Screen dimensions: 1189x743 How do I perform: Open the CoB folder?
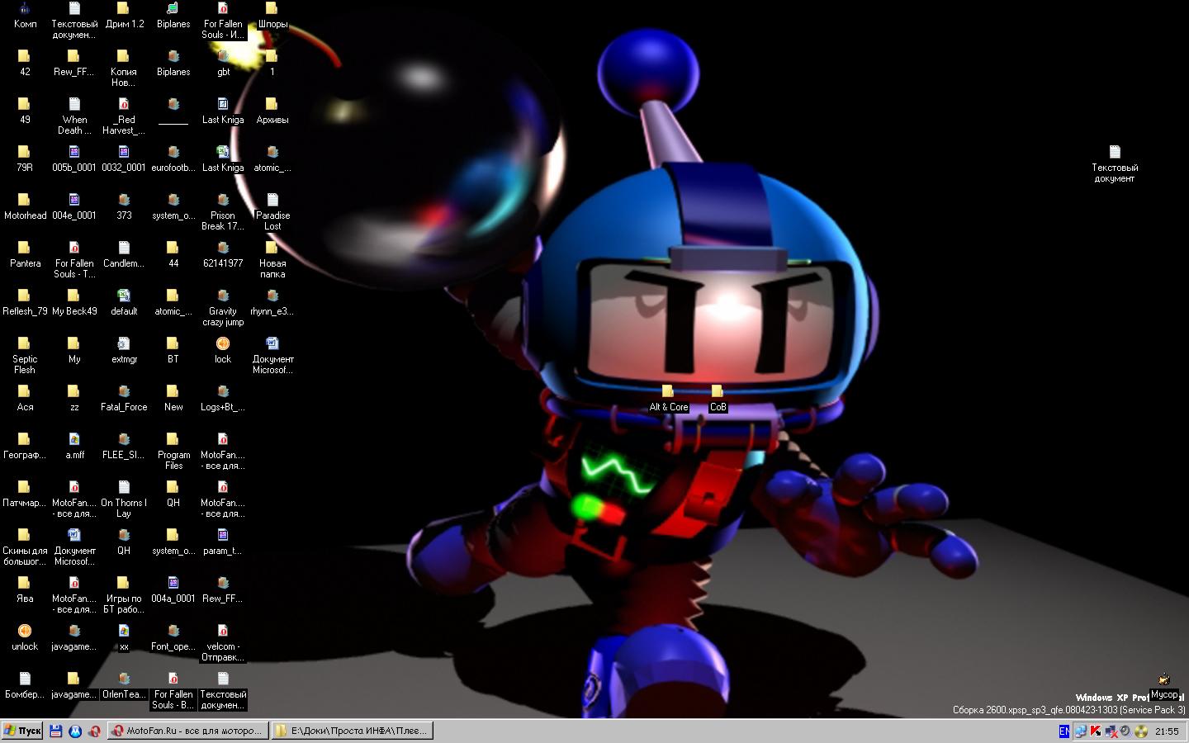tap(718, 398)
